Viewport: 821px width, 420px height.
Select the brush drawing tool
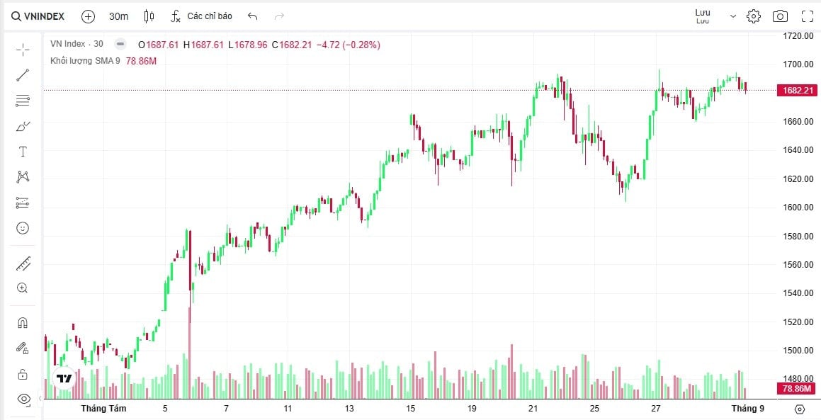[23, 127]
